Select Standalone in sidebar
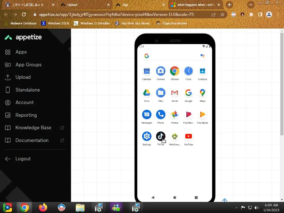The height and width of the screenshot is (213, 284). (22, 90)
